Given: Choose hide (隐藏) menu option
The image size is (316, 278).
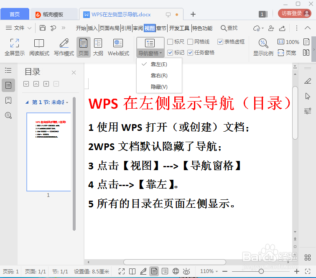Looking at the screenshot, I should coord(159,87).
